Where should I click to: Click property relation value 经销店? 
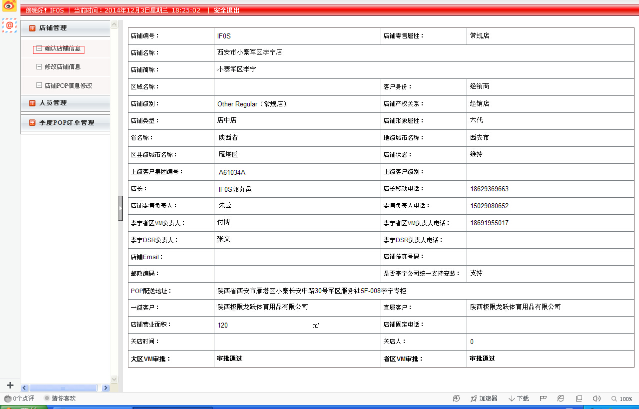tap(480, 104)
